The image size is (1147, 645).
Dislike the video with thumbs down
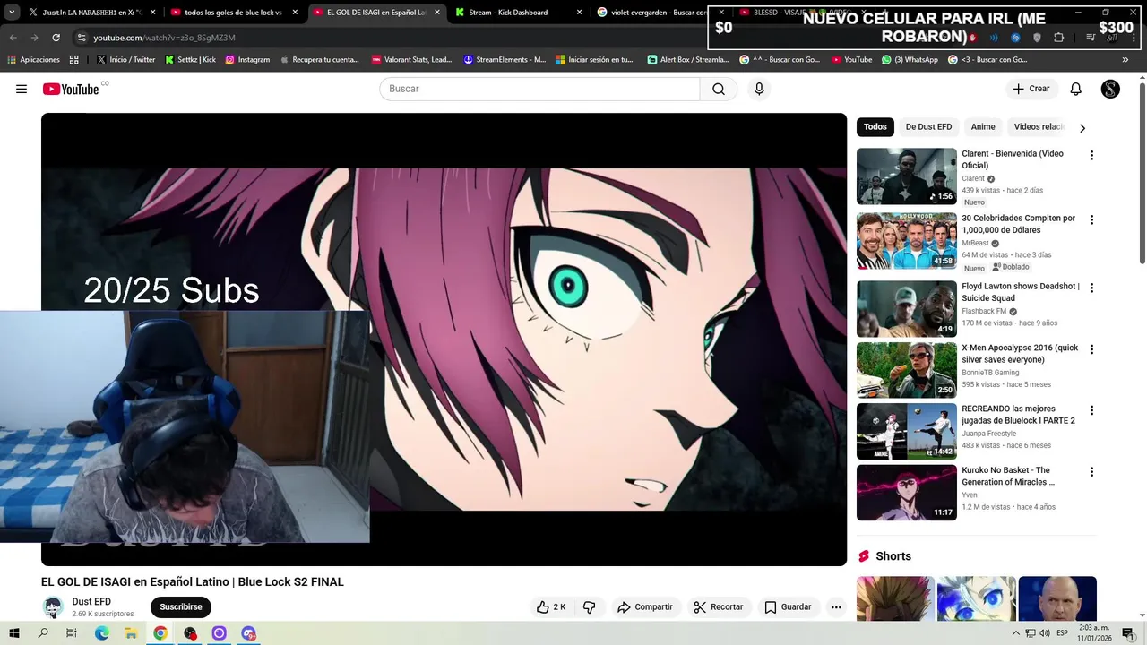[x=589, y=606]
